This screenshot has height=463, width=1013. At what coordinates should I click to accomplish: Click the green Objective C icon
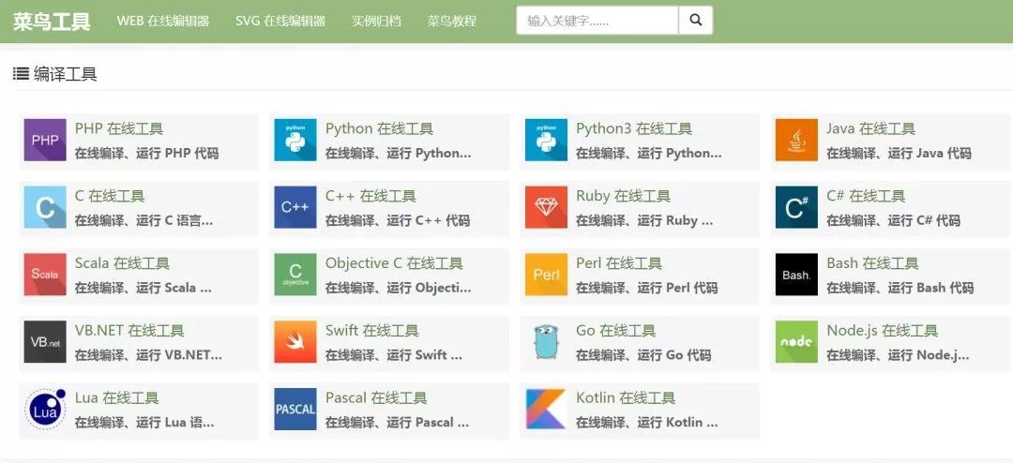pos(295,275)
